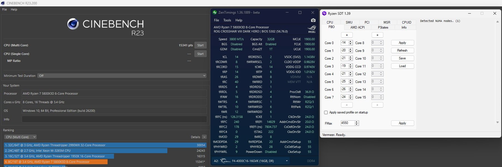The height and width of the screenshot is (167, 502).
Task: Click the Cinebench title bar logo icon
Action: pos(3,3)
